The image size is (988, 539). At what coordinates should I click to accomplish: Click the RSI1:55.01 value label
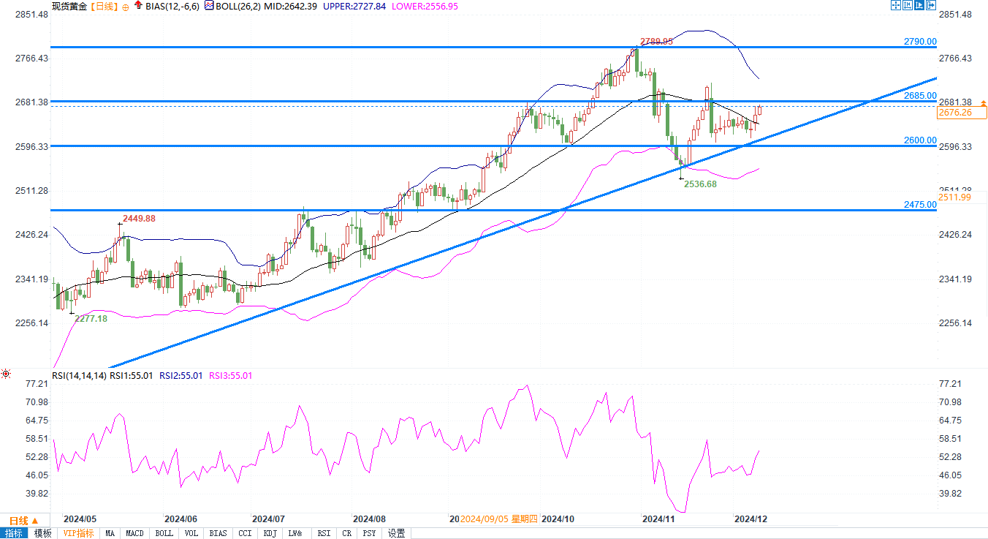(131, 375)
